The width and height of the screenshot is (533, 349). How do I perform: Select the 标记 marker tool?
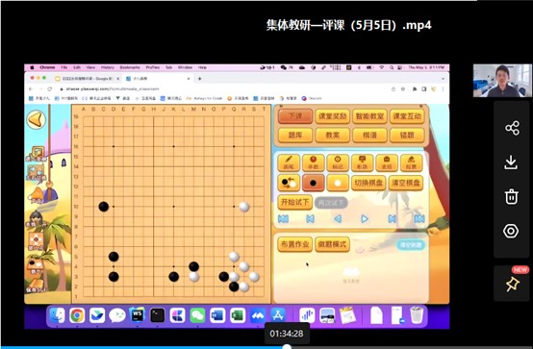tap(337, 162)
